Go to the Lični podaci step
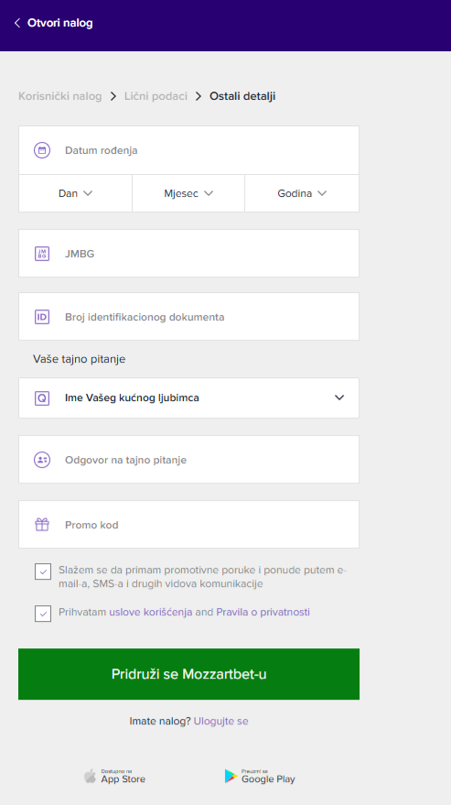Viewport: 451px width, 805px height. (156, 96)
